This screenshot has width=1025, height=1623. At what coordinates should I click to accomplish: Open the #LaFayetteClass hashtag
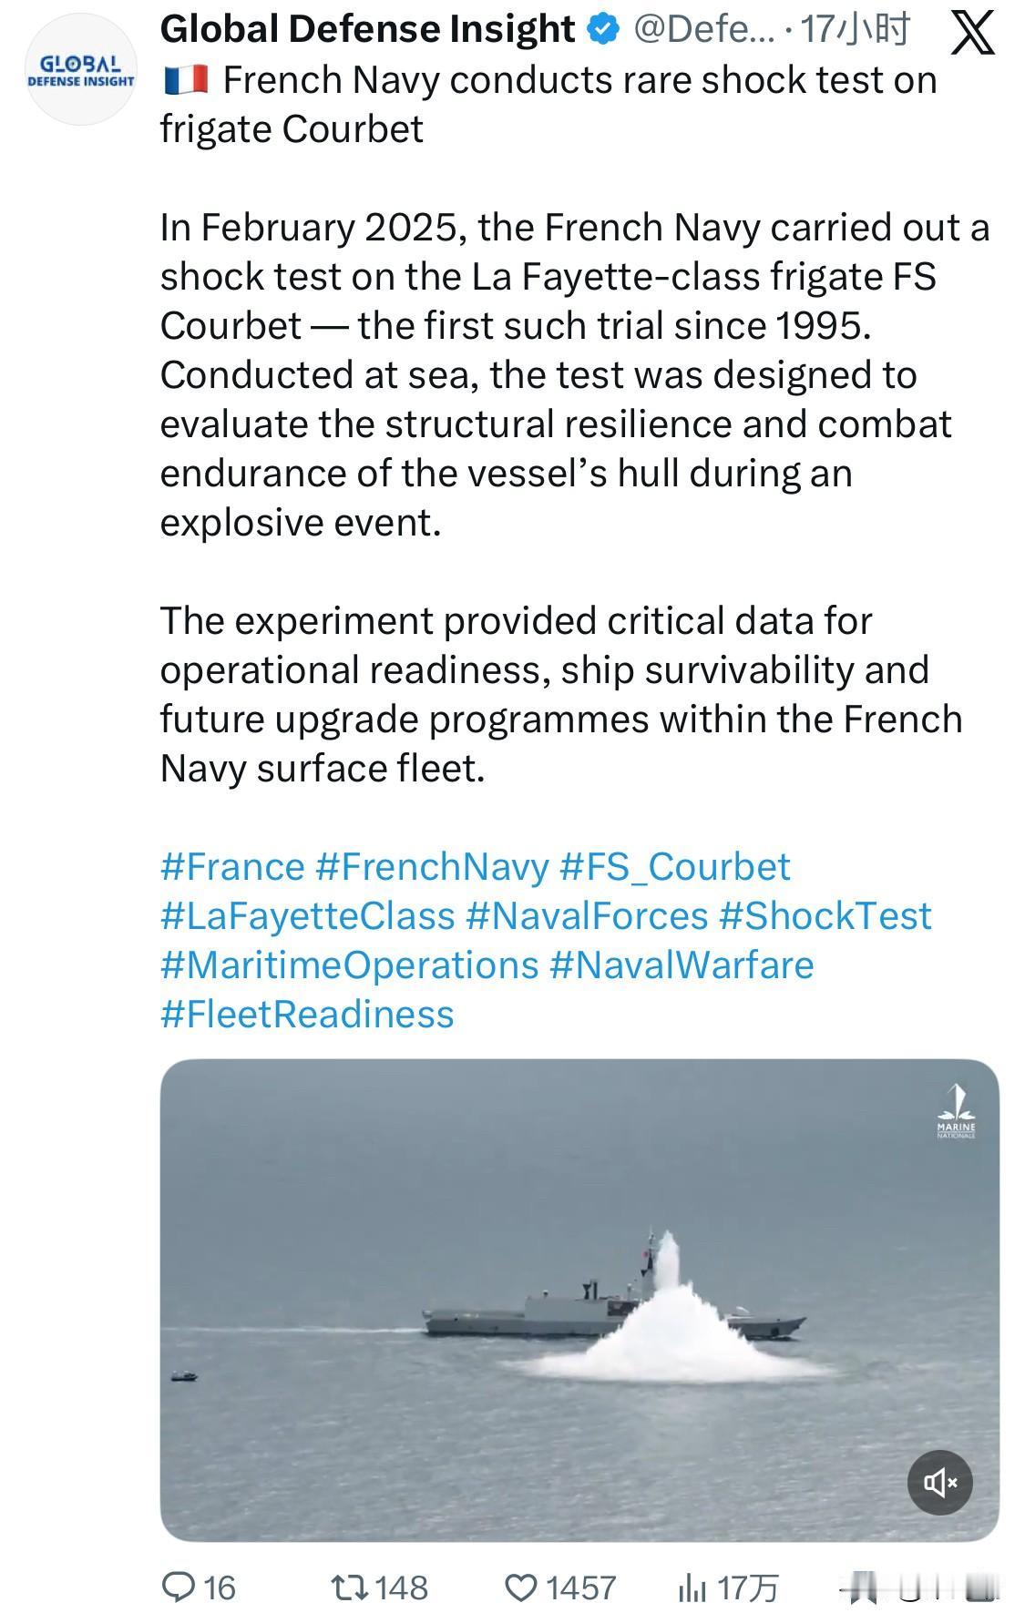pos(307,915)
